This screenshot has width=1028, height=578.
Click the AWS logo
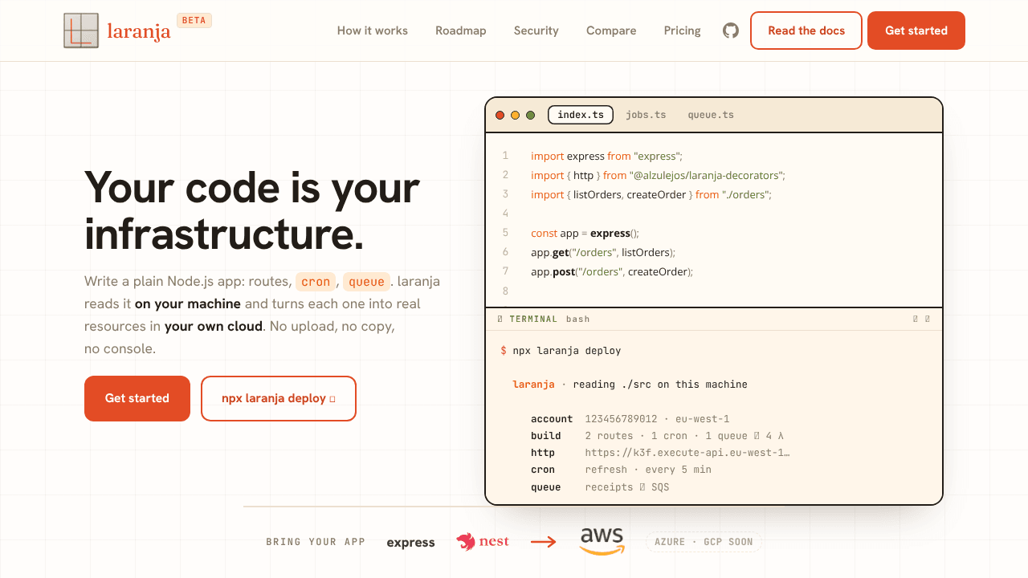pos(602,541)
